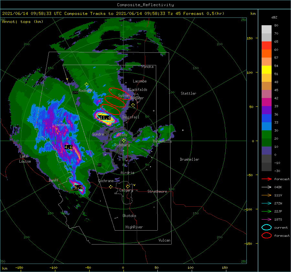Click the Didsbury town label
This screenshot has height=272, width=291.
tap(122, 145)
